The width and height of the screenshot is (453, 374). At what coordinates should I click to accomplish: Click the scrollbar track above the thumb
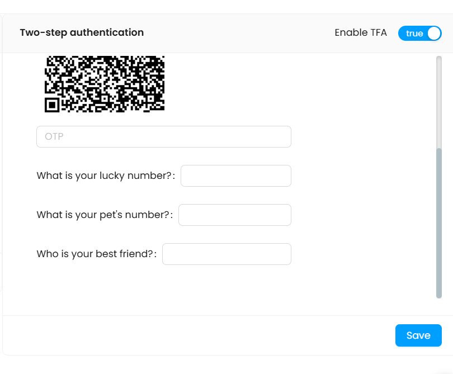click(439, 101)
